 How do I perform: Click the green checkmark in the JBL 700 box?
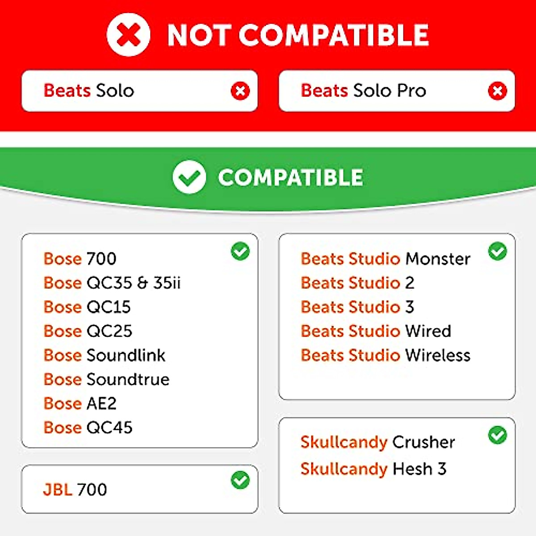tap(240, 481)
